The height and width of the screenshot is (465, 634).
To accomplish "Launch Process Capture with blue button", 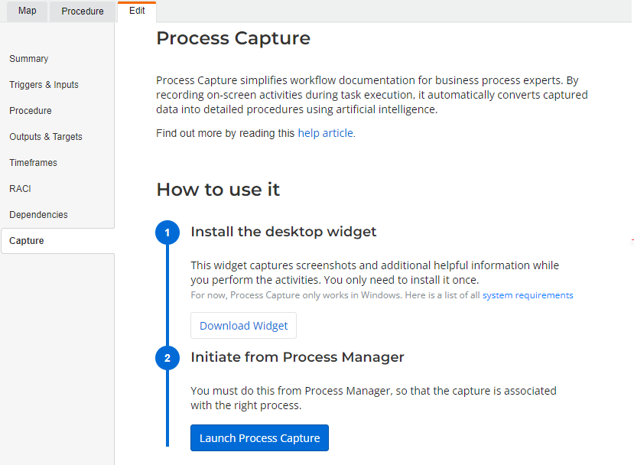I will click(259, 438).
